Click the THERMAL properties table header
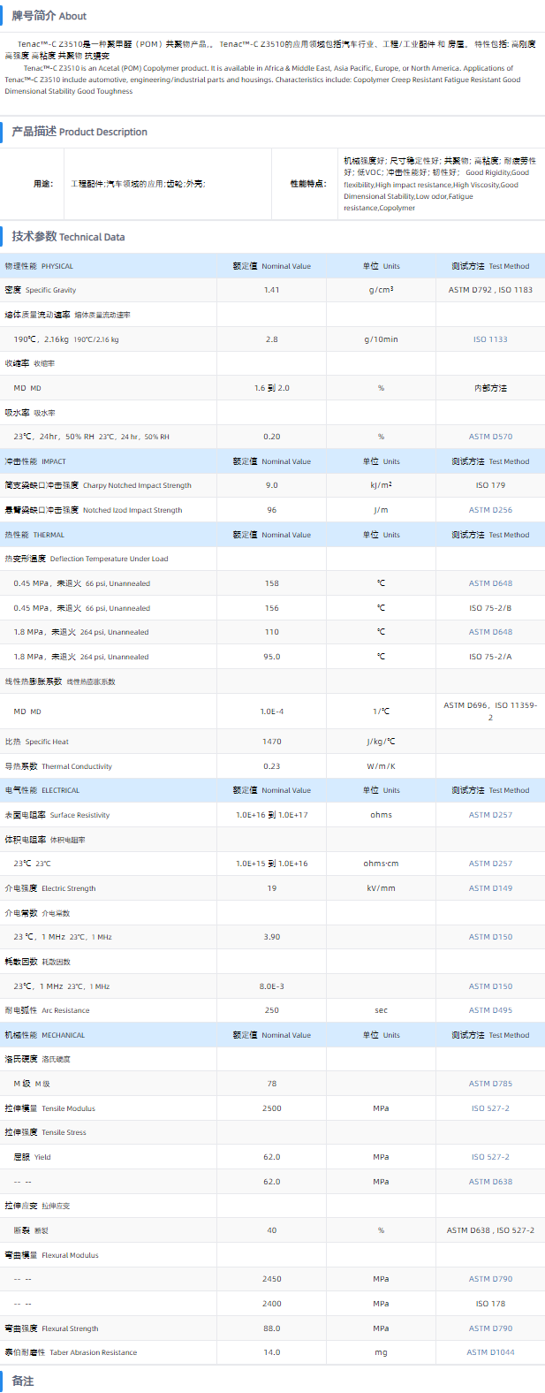This screenshot has height=1393, width=545. [34, 535]
